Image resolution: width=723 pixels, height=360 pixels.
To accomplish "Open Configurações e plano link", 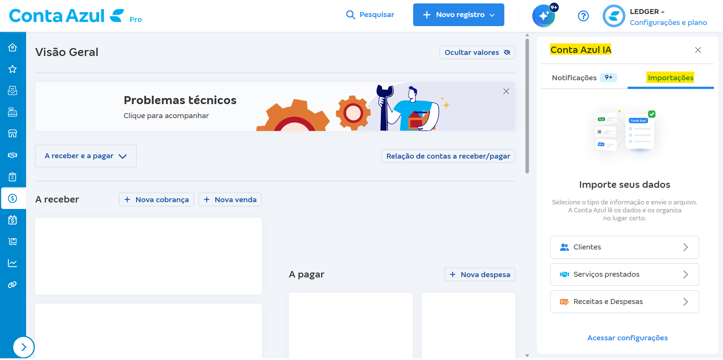I will point(668,22).
